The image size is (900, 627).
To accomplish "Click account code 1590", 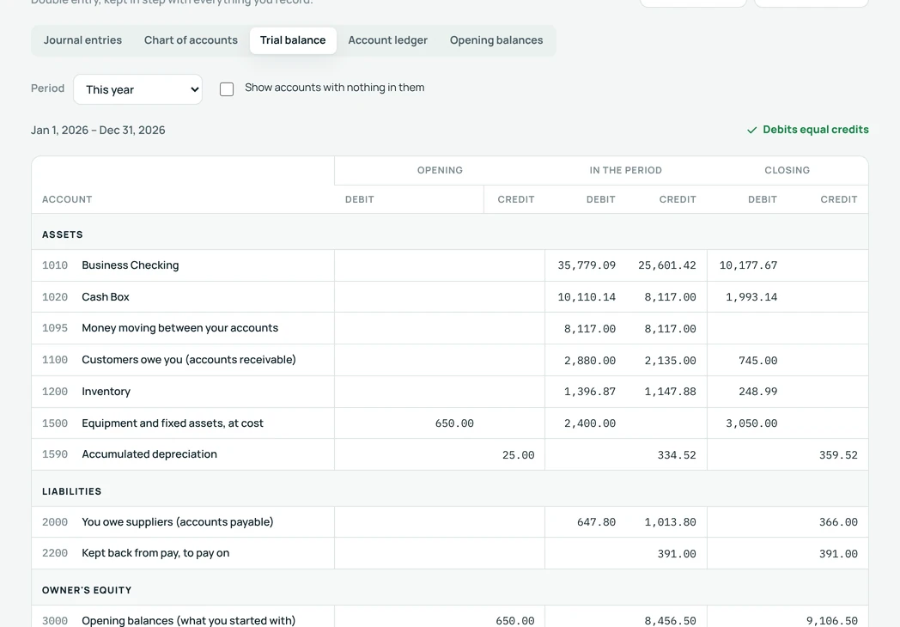I will pos(55,454).
